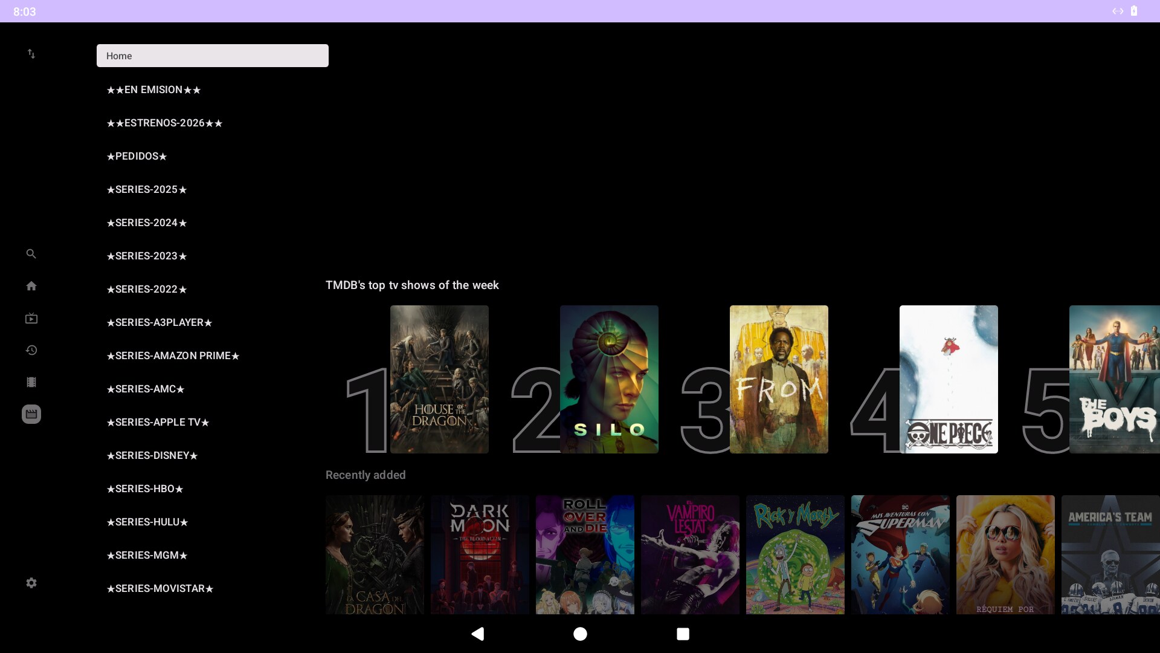Screen dimensions: 1160x653
Task: Open settings gear icon in sidebar
Action: tap(31, 583)
